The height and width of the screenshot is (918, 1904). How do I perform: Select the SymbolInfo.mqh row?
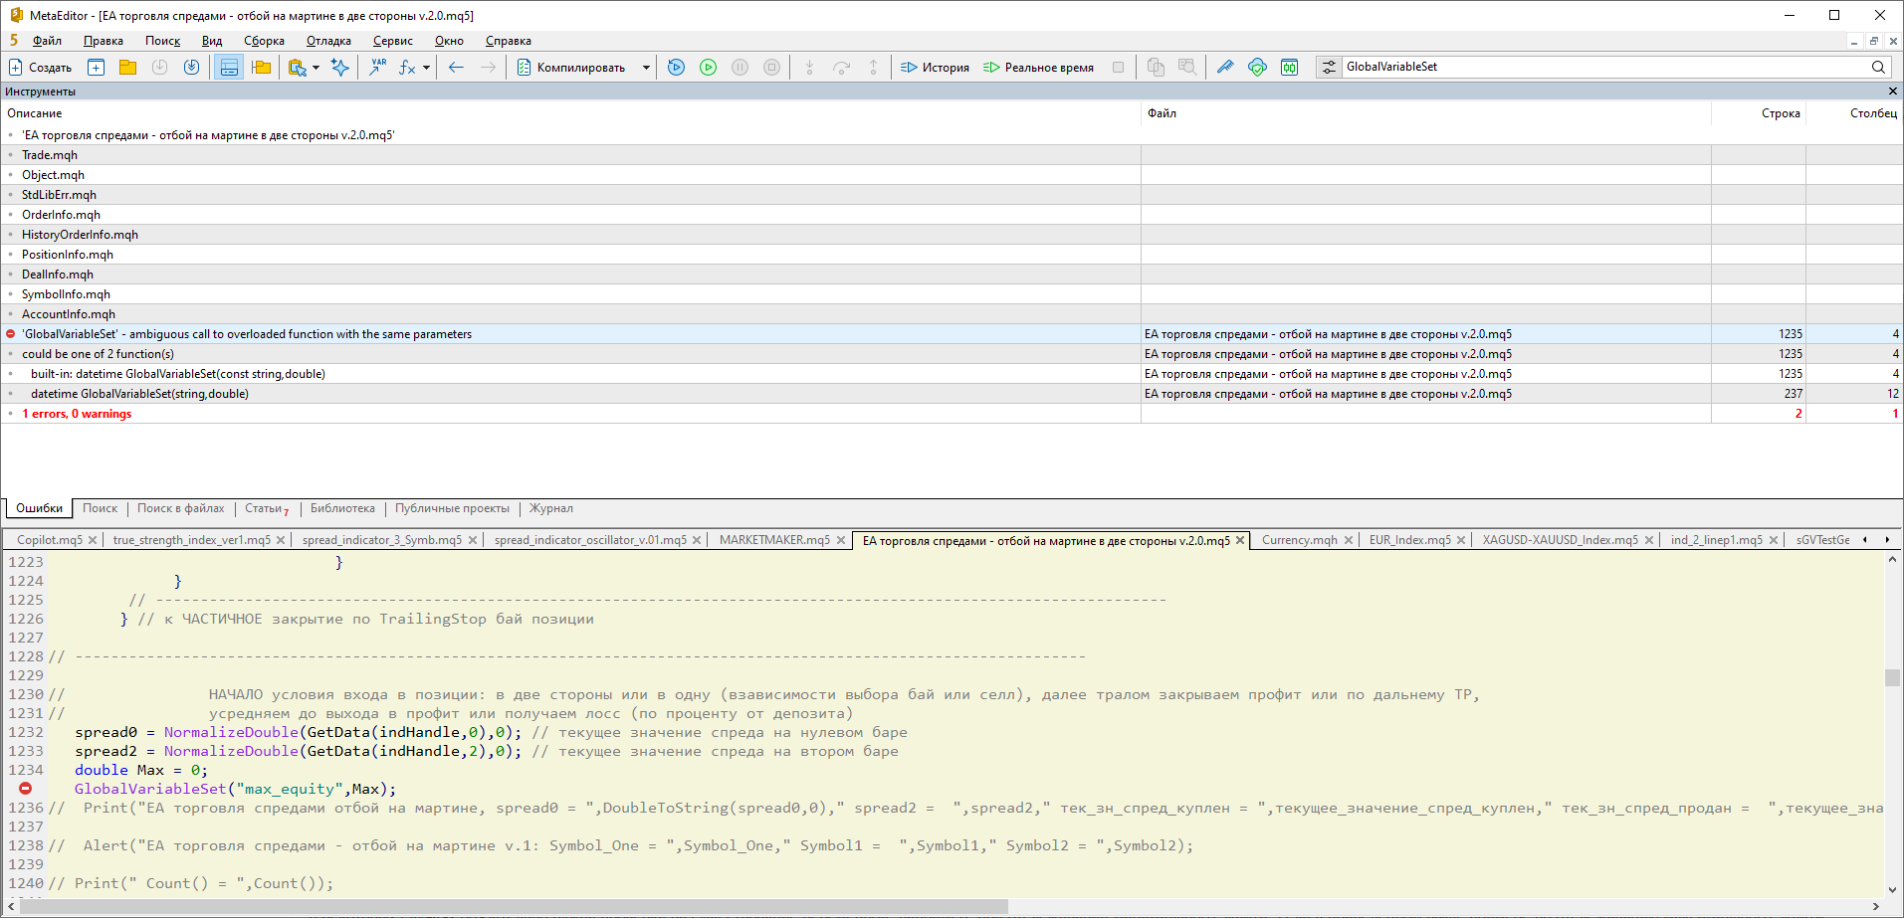coord(952,294)
